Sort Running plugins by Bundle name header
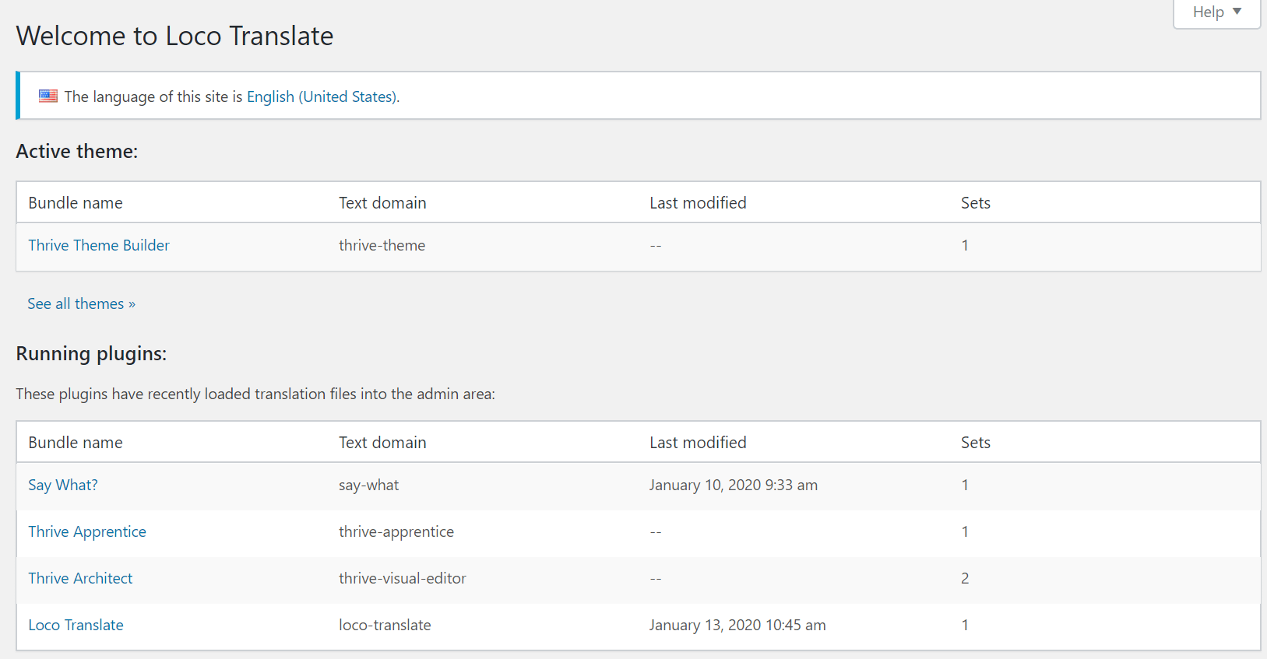This screenshot has height=659, width=1267. pos(76,443)
